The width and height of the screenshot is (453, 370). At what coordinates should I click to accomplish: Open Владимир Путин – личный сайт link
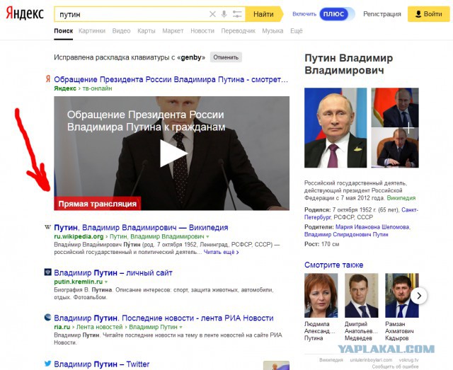(x=113, y=273)
